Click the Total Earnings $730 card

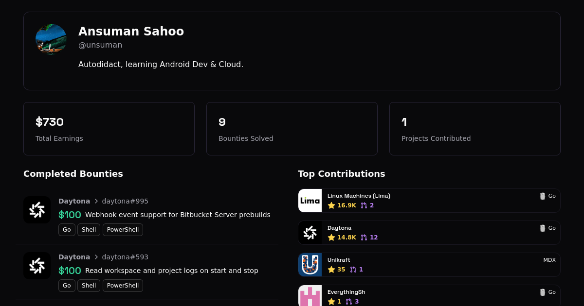click(109, 129)
